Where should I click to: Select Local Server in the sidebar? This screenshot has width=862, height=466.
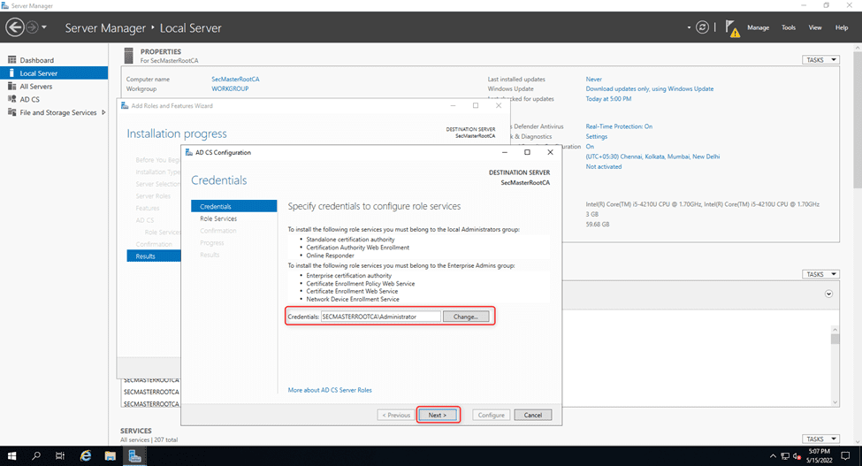point(54,73)
